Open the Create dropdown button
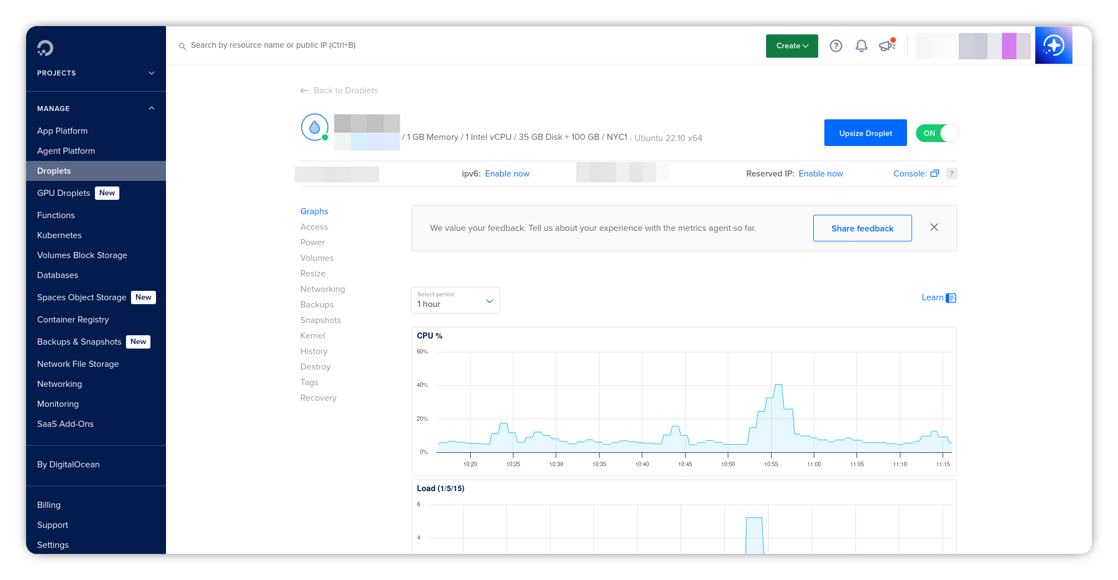Screen dimensions: 1118x580 click(x=792, y=46)
